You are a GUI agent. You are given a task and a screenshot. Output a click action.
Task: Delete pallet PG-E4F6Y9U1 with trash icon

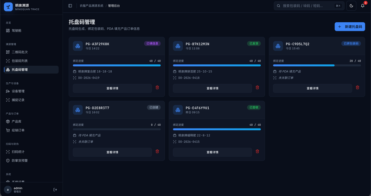257,152
